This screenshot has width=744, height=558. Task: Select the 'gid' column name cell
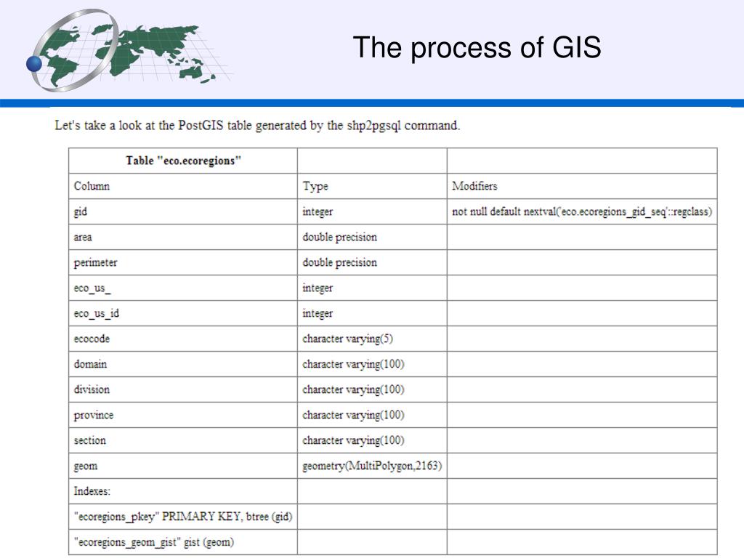(x=183, y=211)
